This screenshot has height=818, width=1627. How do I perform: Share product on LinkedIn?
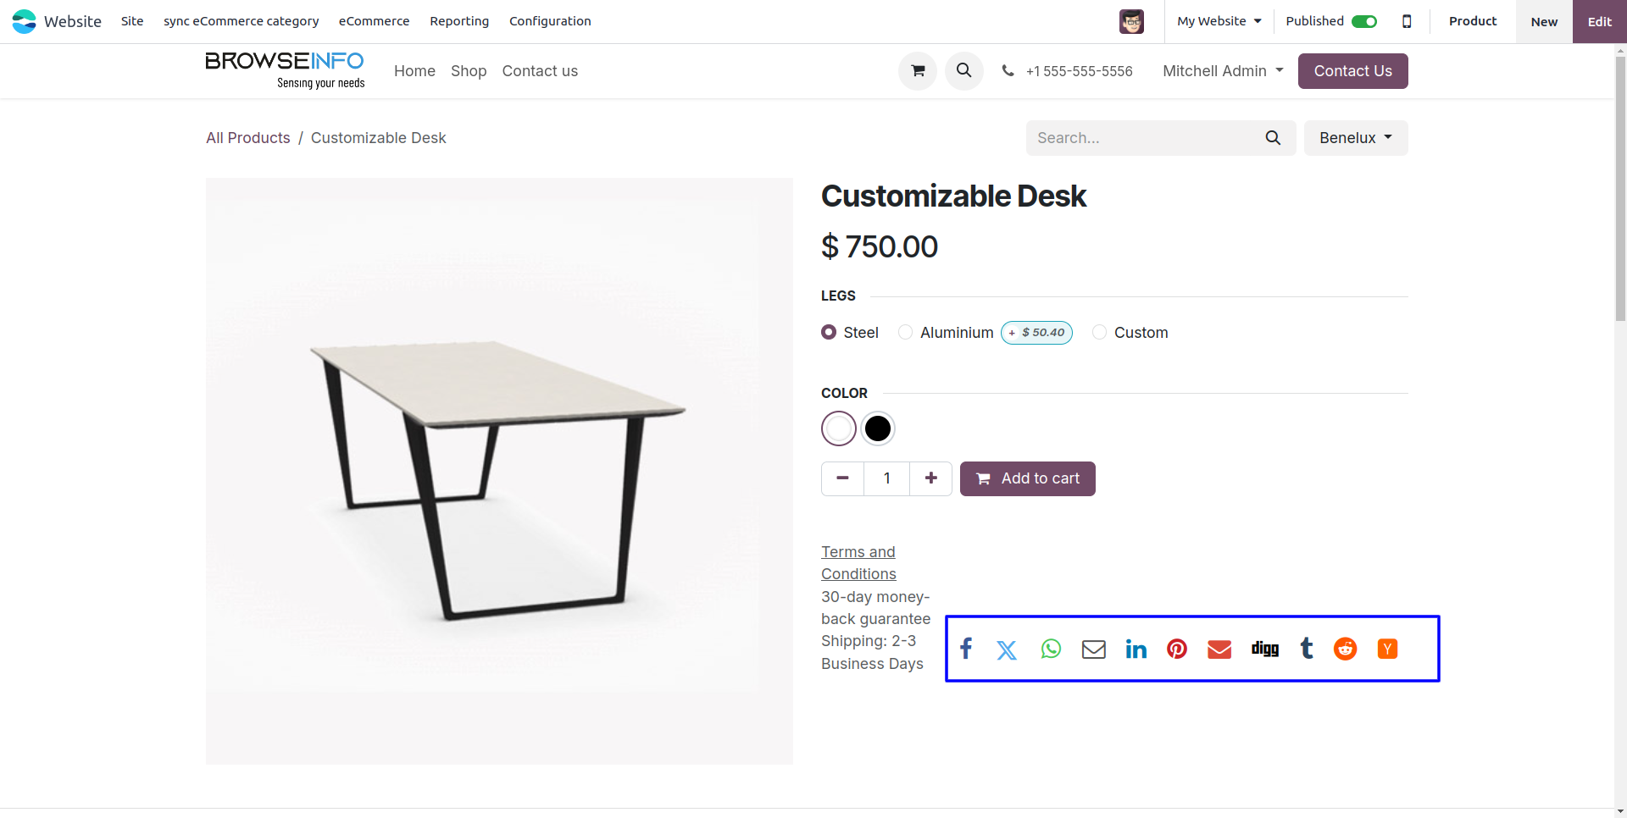(x=1136, y=649)
